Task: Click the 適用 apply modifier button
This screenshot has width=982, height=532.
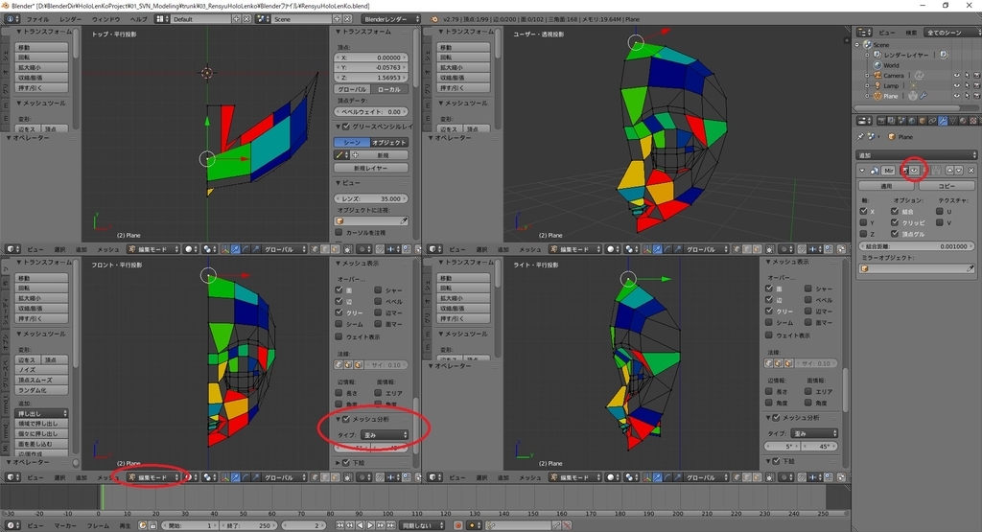Action: point(886,186)
